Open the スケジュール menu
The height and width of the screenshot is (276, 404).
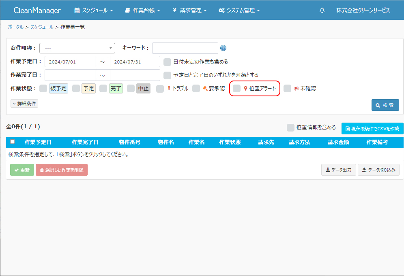(x=93, y=11)
